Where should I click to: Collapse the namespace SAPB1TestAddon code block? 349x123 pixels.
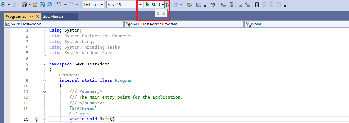45,64
